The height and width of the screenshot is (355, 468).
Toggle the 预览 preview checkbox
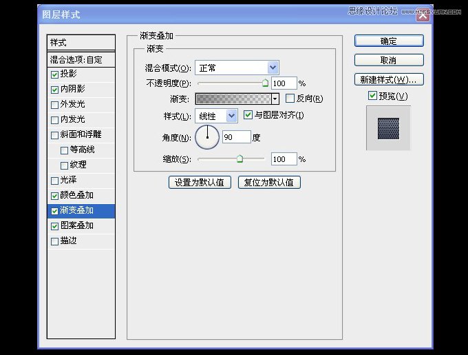(x=372, y=96)
